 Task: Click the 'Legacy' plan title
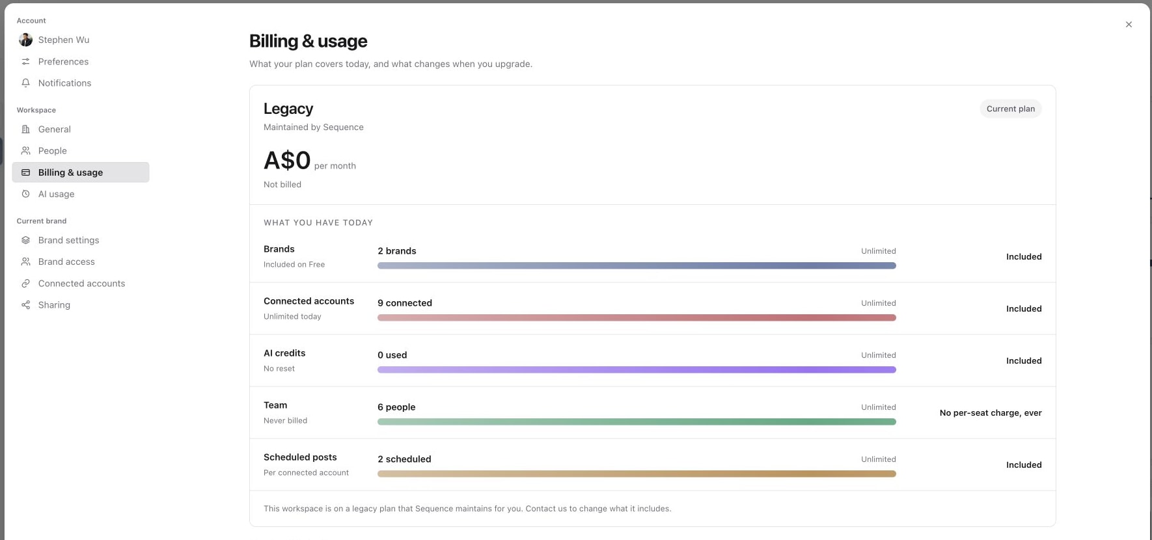[288, 109]
